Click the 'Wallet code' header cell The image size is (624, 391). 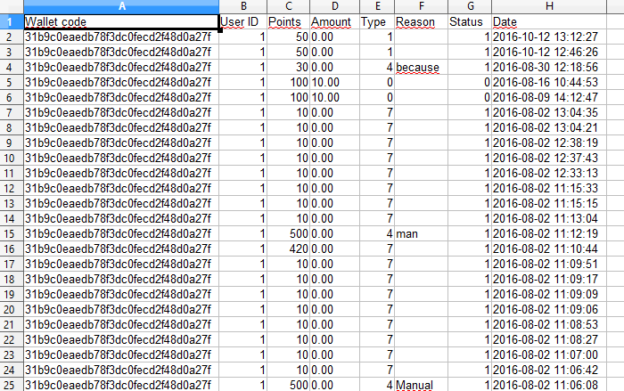(x=121, y=21)
